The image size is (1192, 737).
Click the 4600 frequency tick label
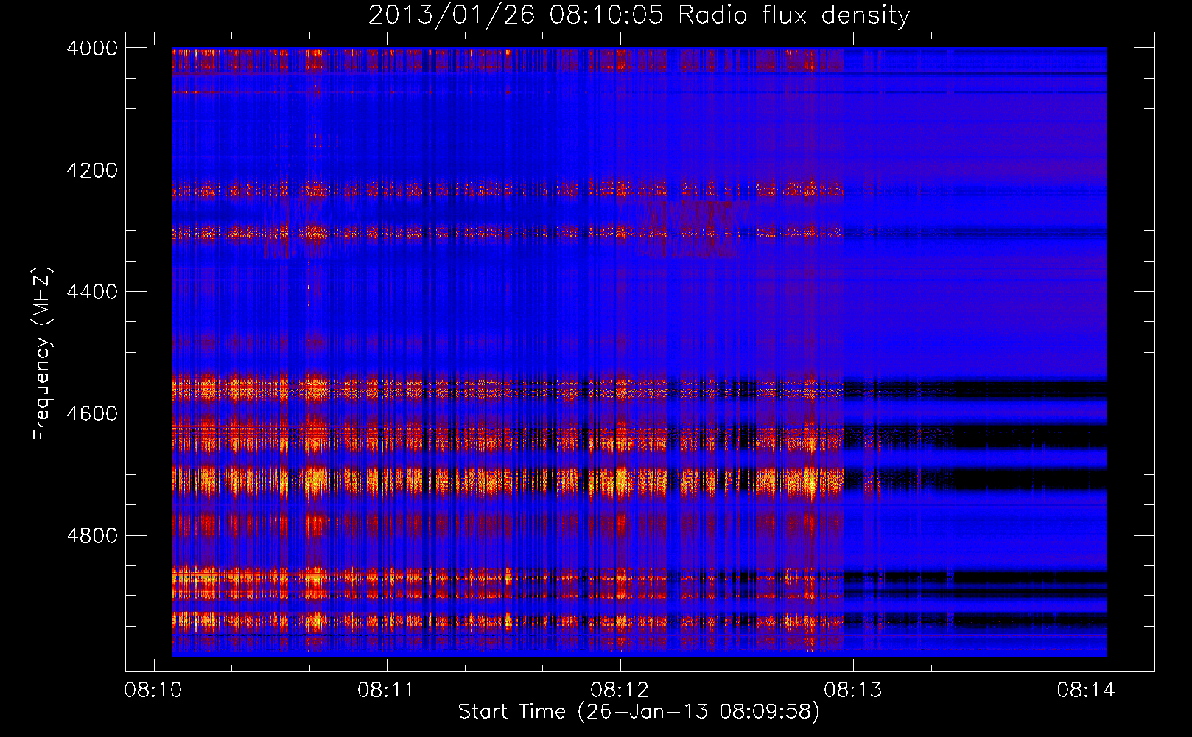point(92,413)
